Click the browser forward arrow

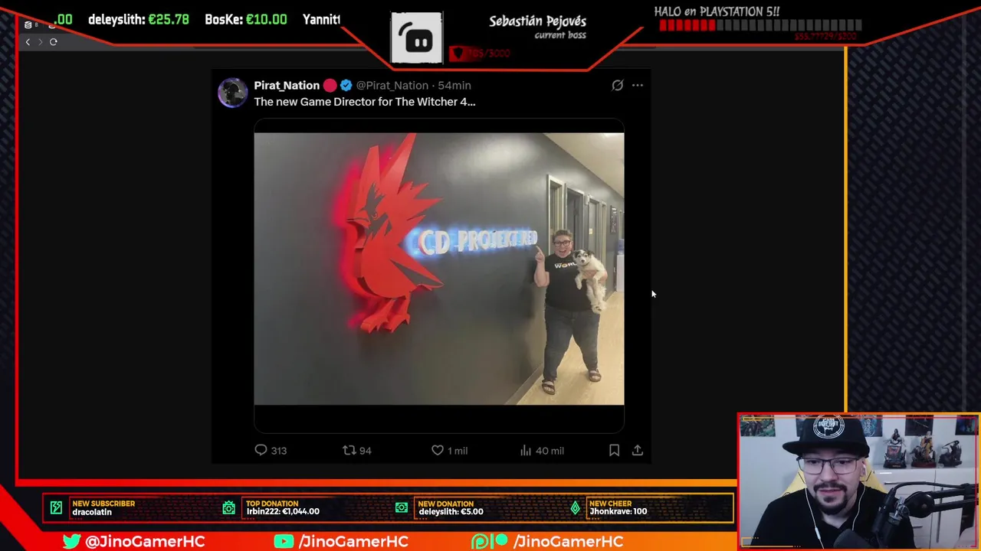[41, 42]
